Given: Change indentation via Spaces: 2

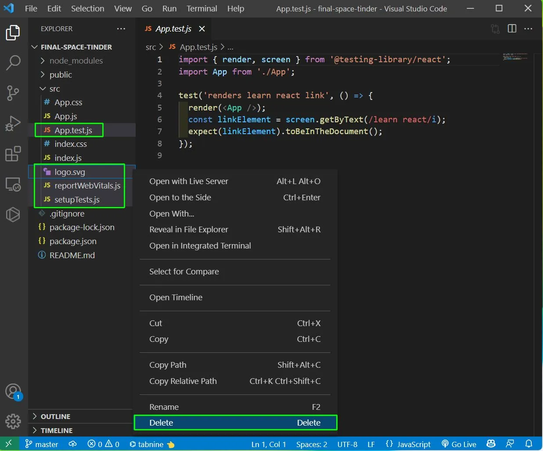Looking at the screenshot, I should click(x=312, y=444).
